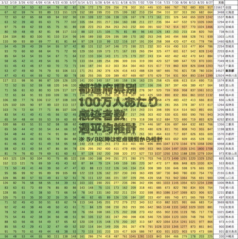The width and height of the screenshot is (238, 239).
Task: Click the 115617 total count cell
Action: tap(219, 7)
